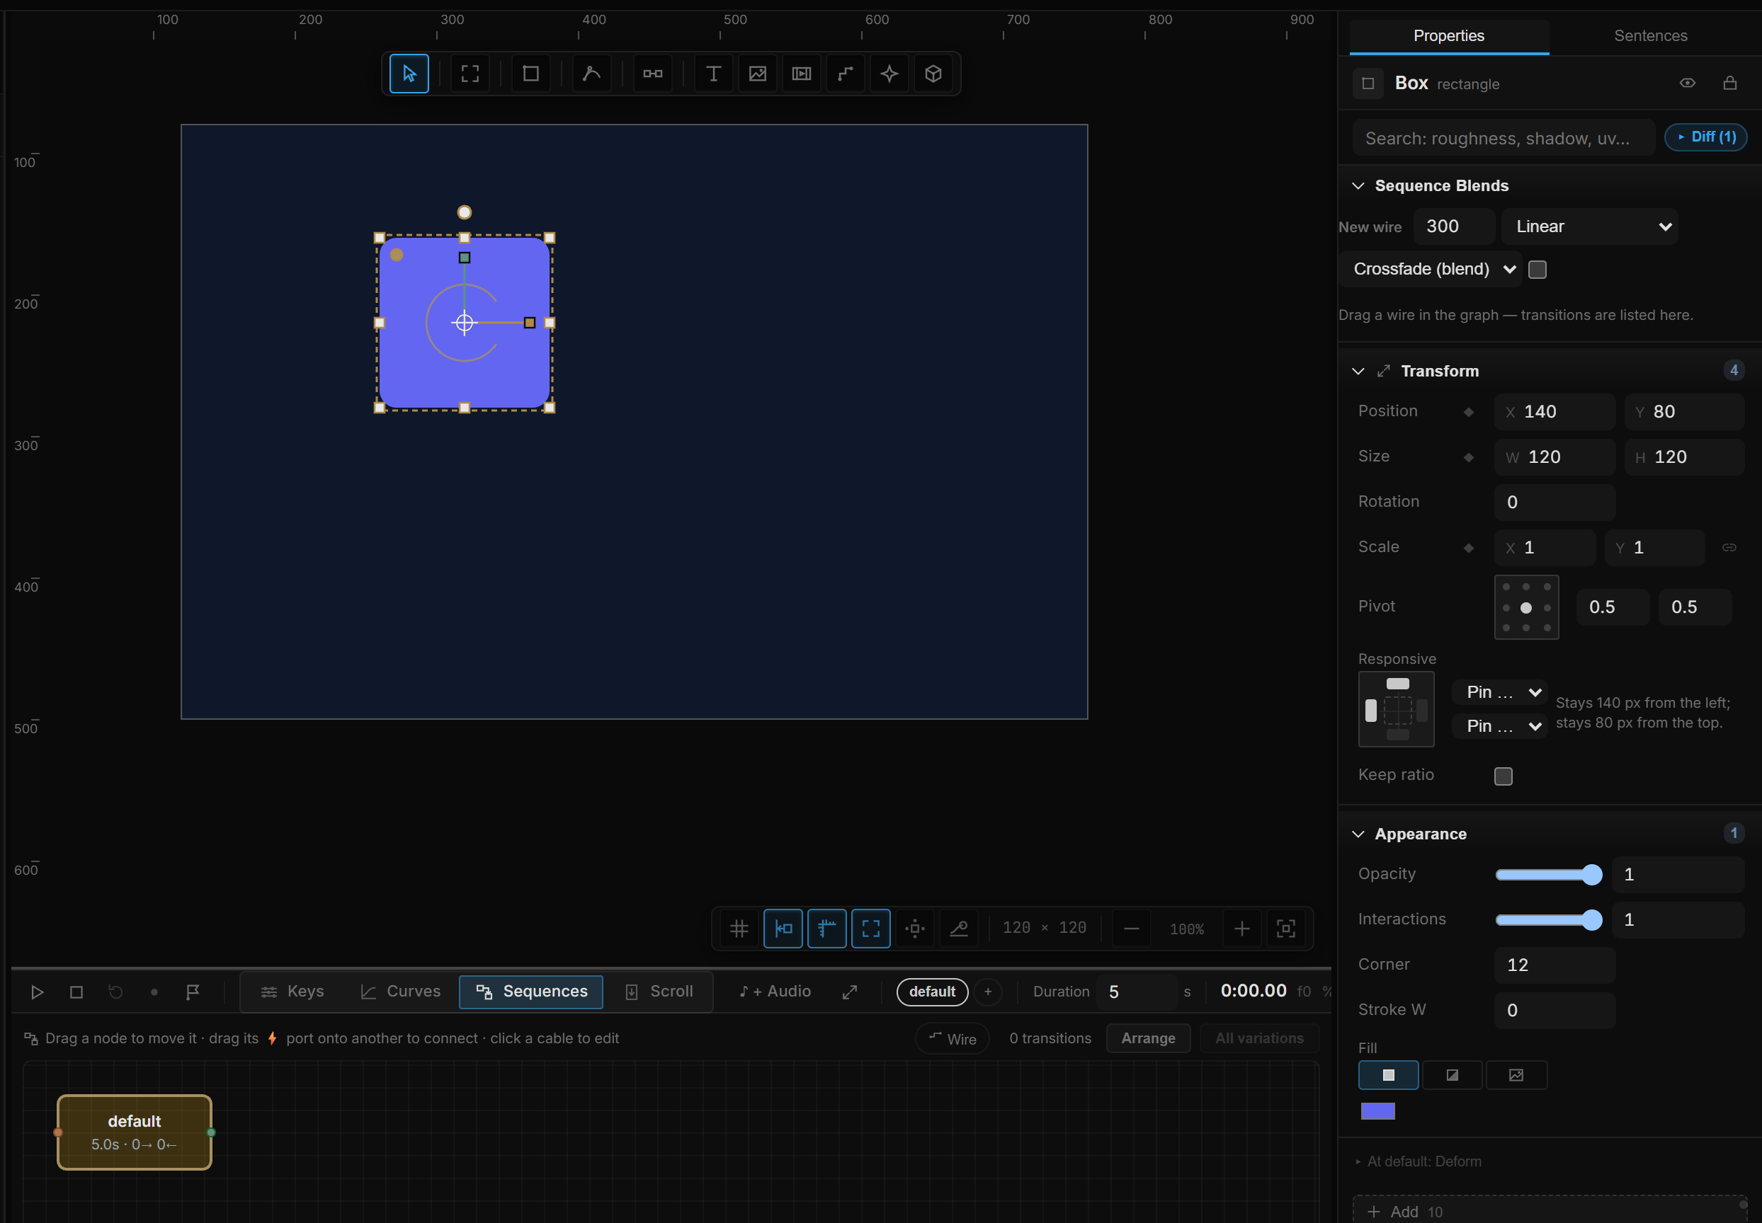This screenshot has height=1223, width=1762.
Task: Adjust the Opacity slider
Action: pyautogui.click(x=1549, y=875)
